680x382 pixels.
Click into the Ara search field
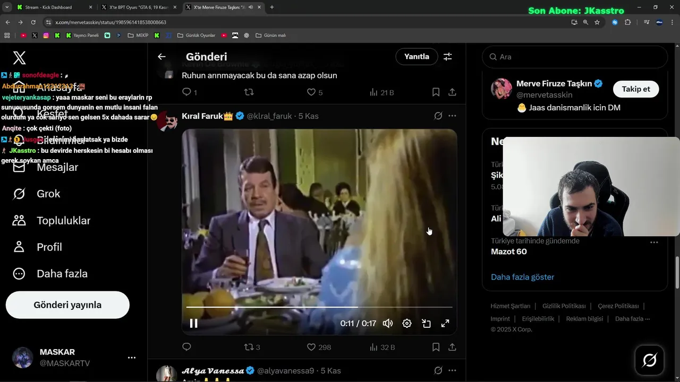tap(575, 57)
